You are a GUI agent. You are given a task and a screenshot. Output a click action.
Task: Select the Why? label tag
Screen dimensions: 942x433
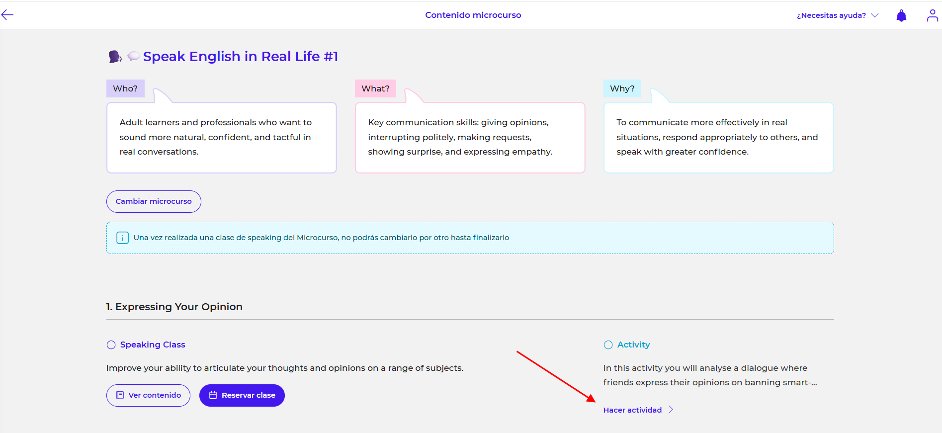[622, 88]
